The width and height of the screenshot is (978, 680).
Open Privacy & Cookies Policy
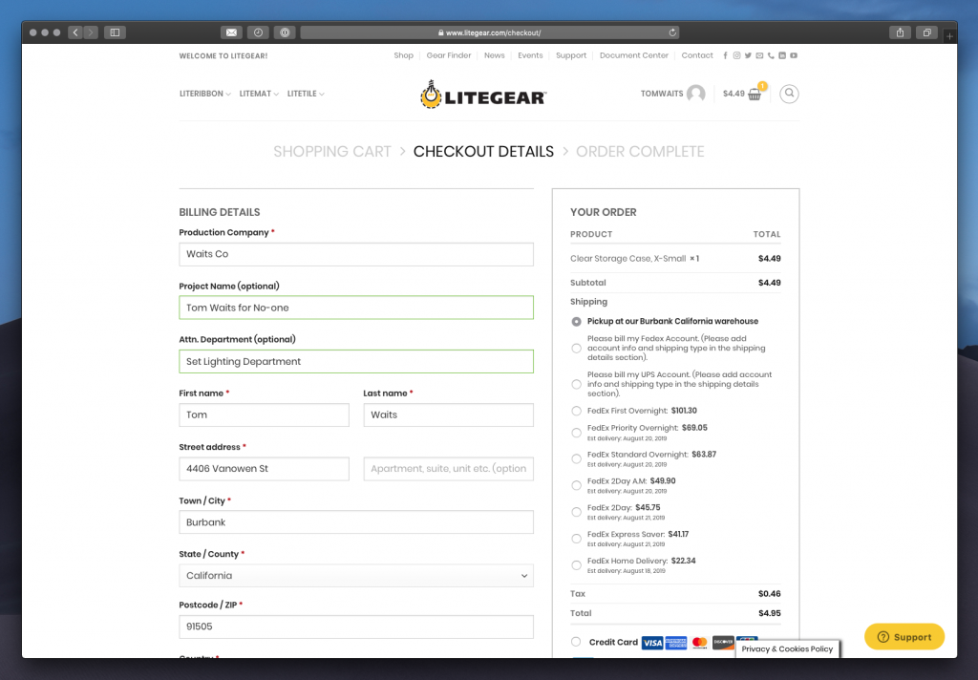[x=787, y=648]
